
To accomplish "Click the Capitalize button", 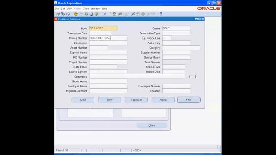I will pos(136,100).
